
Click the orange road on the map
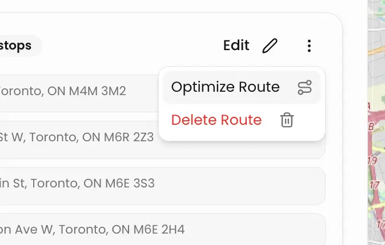point(376,51)
